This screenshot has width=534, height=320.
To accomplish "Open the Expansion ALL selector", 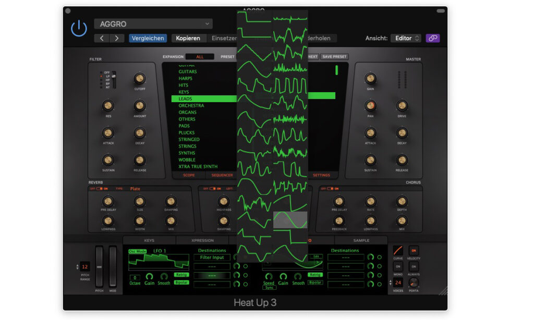I will (x=200, y=57).
